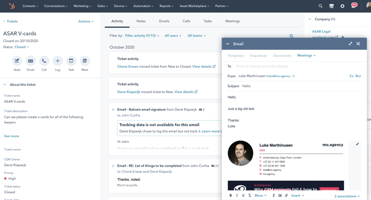371x200 pixels.
Task: Open the Asset Marketplace menu
Action: tap(194, 6)
